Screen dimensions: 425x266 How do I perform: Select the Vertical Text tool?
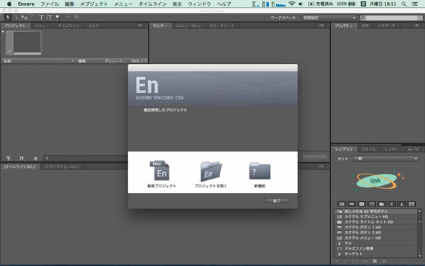coord(50,17)
